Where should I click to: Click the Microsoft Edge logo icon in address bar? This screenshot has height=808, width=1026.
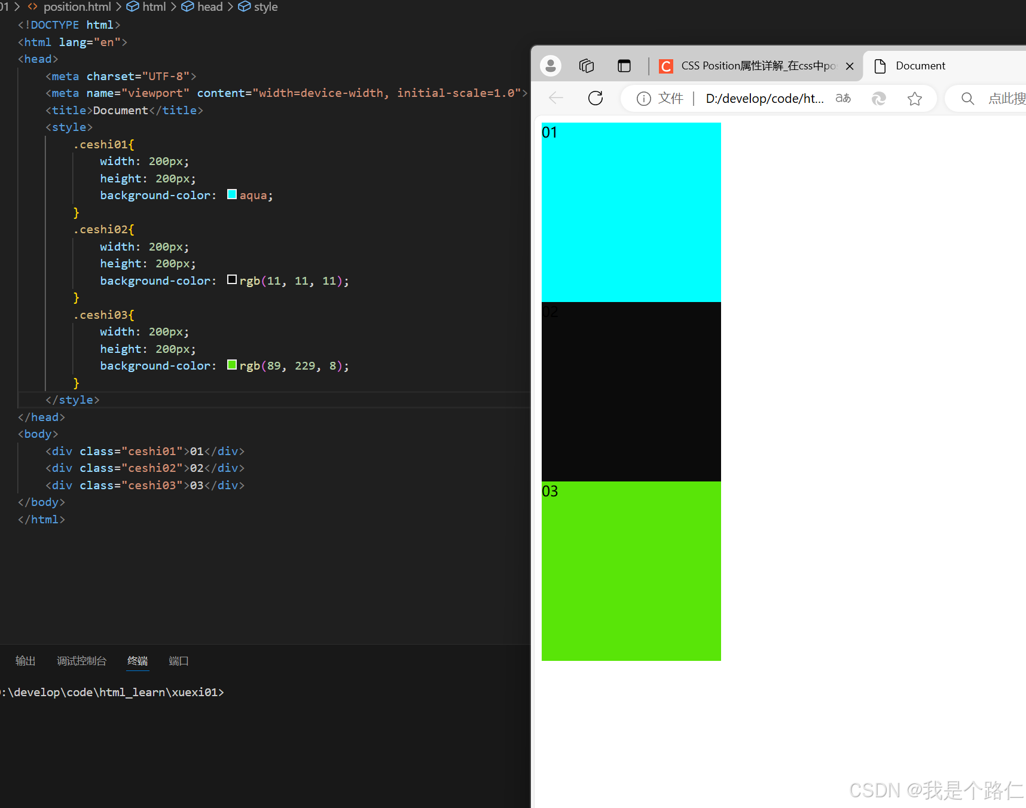(878, 98)
